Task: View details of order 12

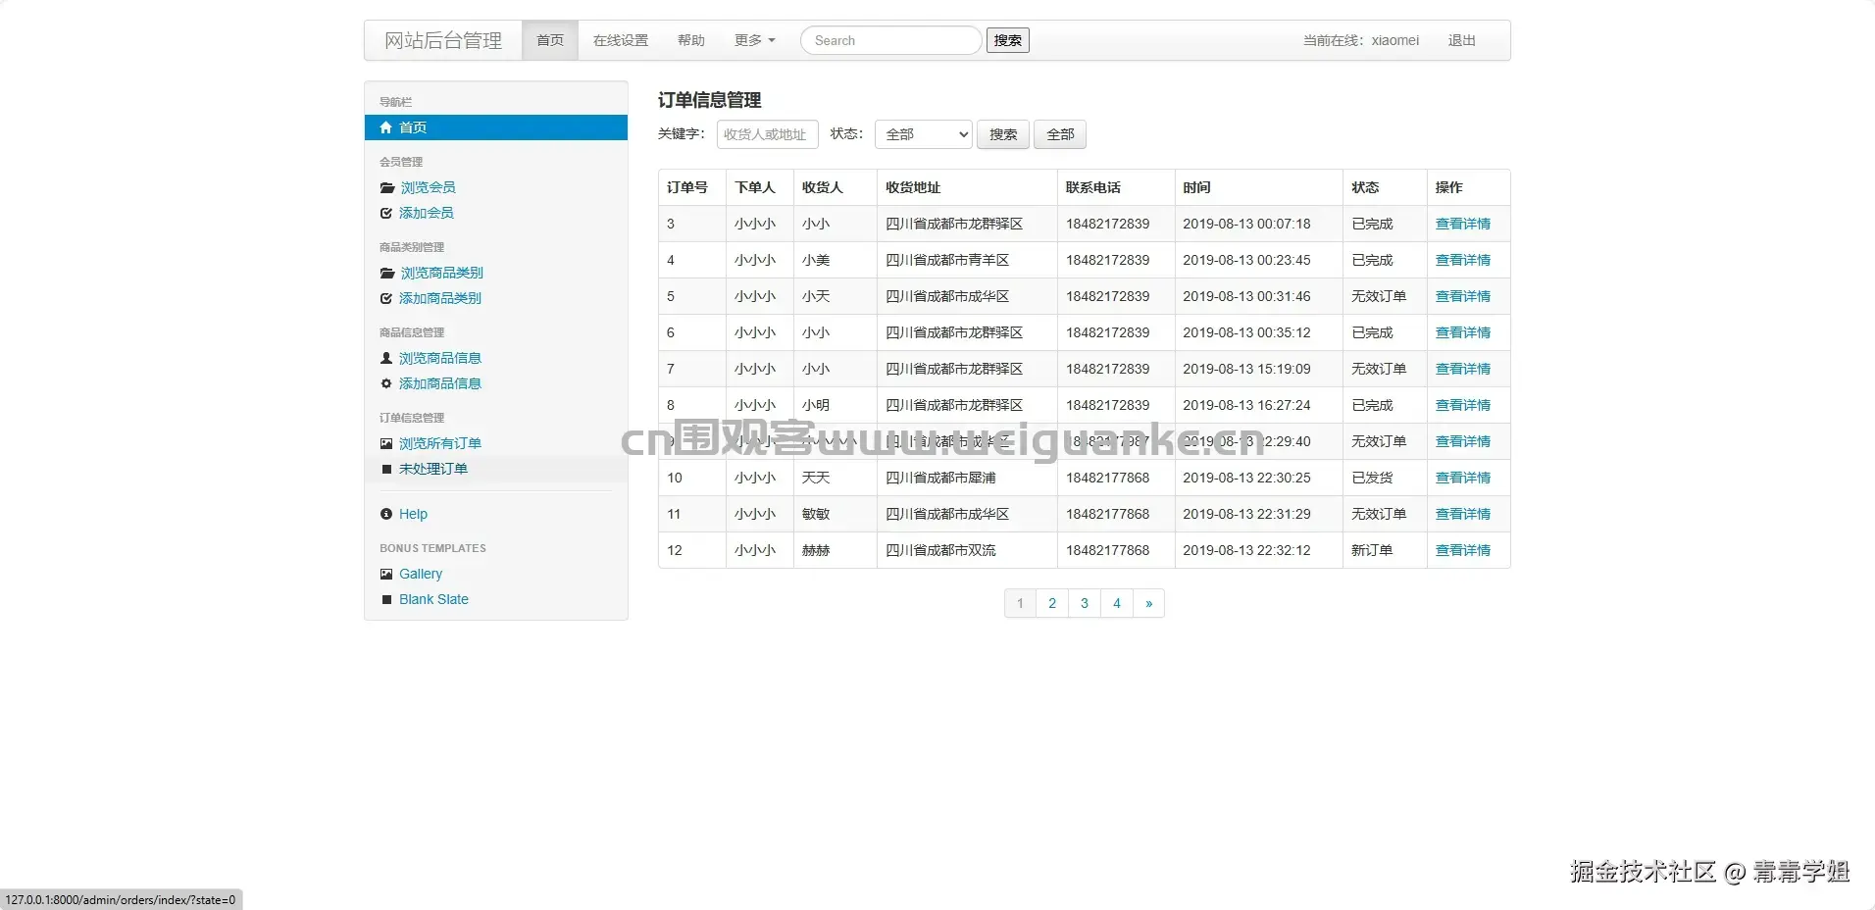Action: coord(1462,550)
